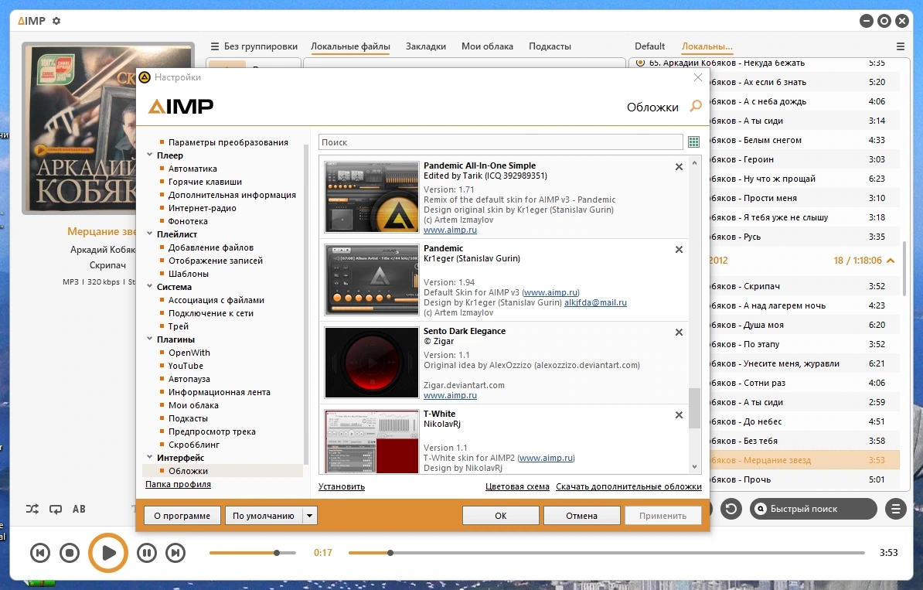Open Локальные файлы tab

pos(350,46)
